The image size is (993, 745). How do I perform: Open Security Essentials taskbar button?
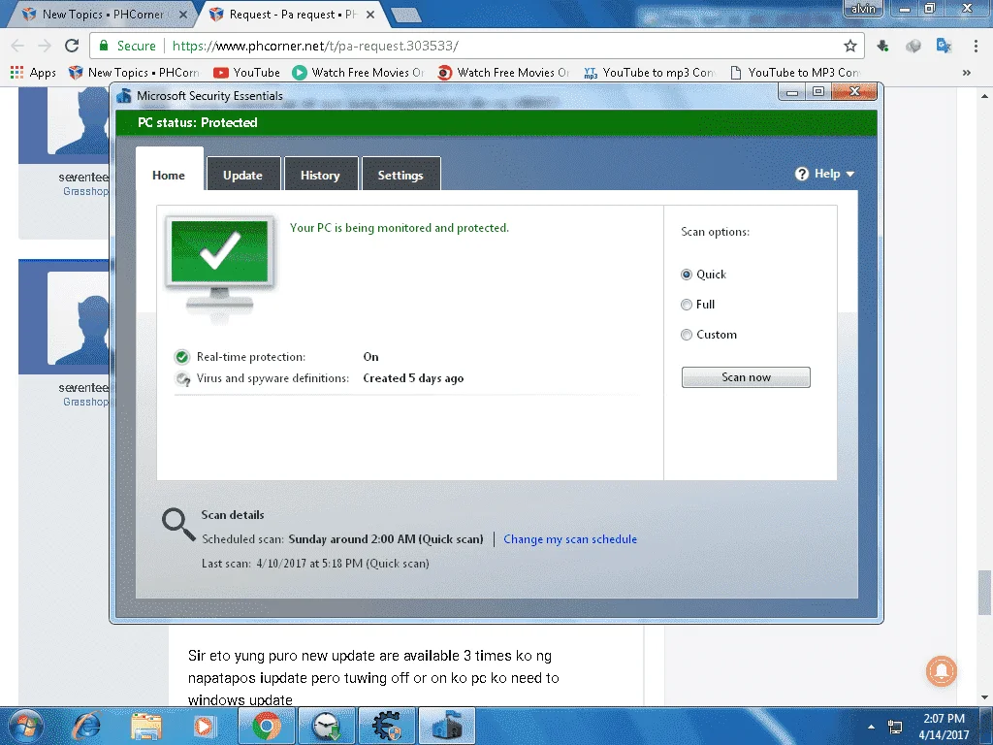pos(447,726)
